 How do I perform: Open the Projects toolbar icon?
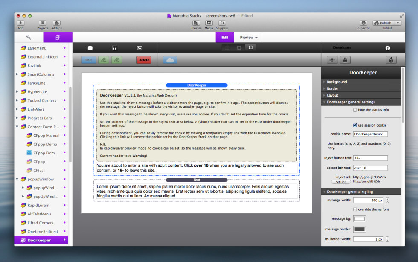[x=42, y=23]
